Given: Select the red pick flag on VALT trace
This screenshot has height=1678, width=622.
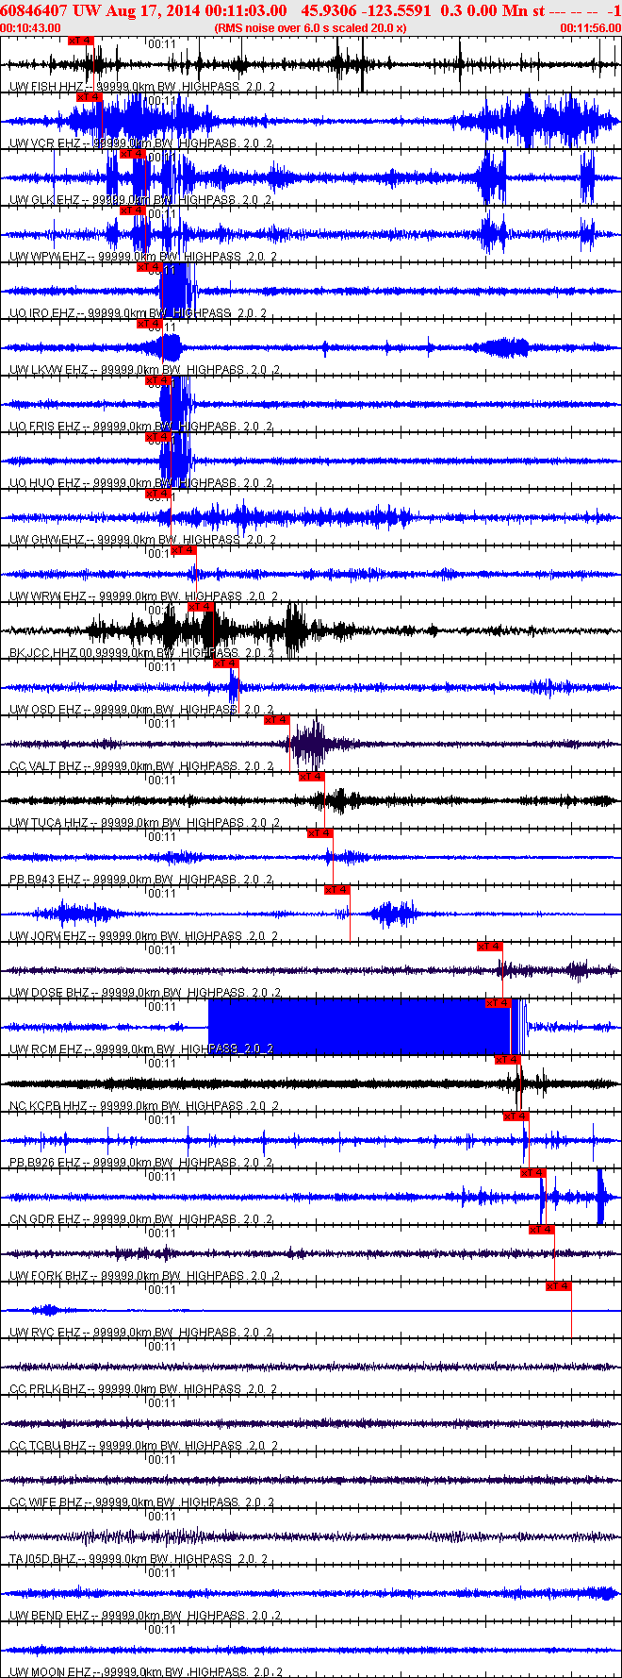Looking at the screenshot, I should (276, 720).
